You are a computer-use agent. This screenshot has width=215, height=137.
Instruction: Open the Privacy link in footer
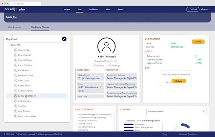pyautogui.click(x=164, y=134)
